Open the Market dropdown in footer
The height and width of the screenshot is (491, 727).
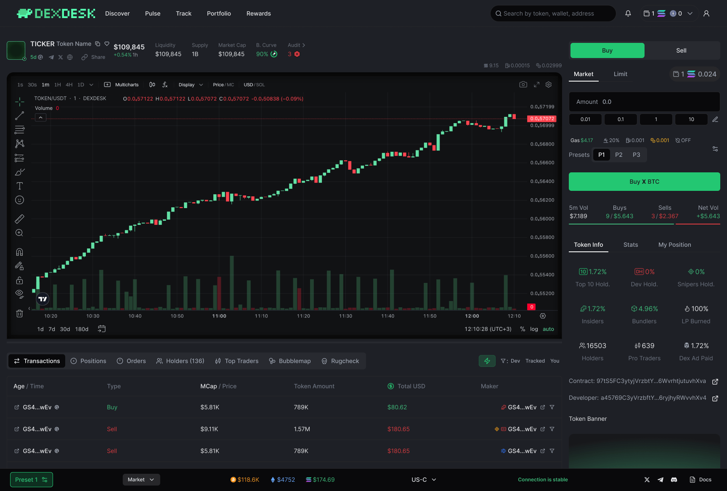(141, 480)
